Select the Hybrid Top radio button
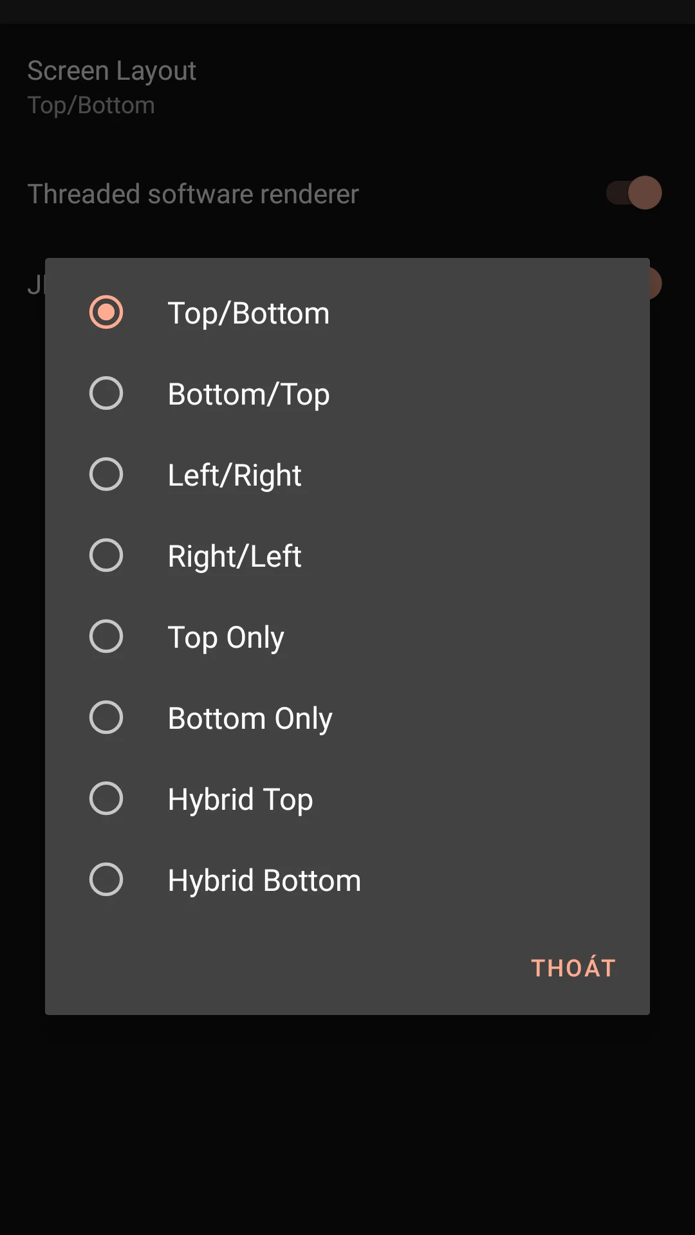 click(106, 799)
